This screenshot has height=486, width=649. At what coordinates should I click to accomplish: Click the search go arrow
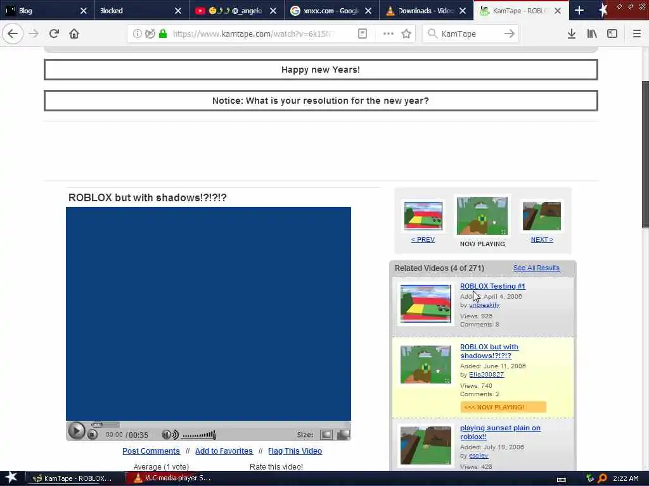(510, 34)
